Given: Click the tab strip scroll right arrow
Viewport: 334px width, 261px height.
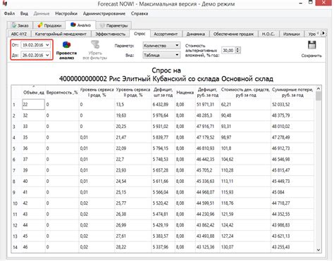Looking at the screenshot, I should click(323, 33).
